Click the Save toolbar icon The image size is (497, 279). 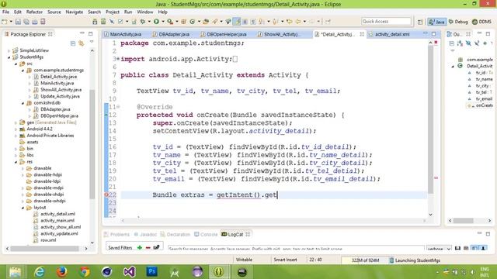(x=18, y=22)
